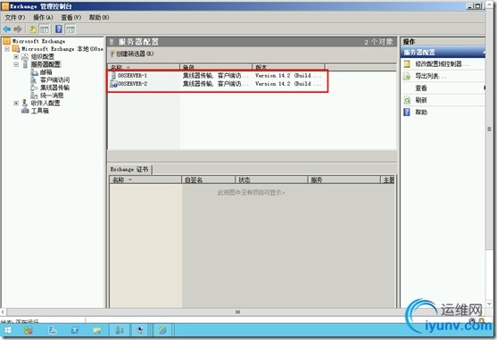Select the 08SERVER-2 server row

coord(217,84)
